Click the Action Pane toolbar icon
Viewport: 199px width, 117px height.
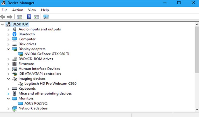(x=36, y=17)
